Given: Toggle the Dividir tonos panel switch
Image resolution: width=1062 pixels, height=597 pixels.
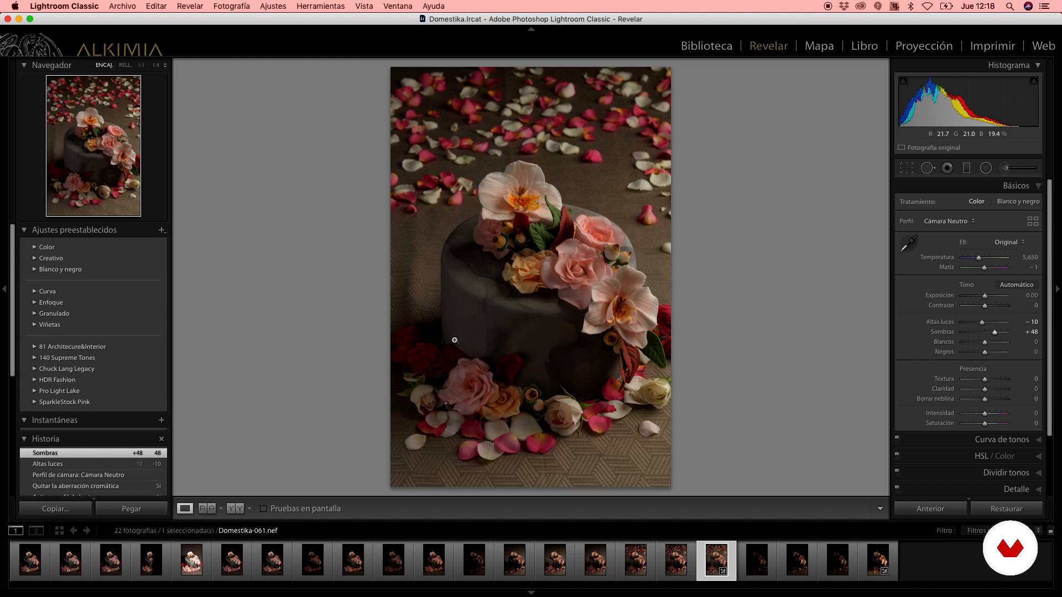Looking at the screenshot, I should click(897, 473).
